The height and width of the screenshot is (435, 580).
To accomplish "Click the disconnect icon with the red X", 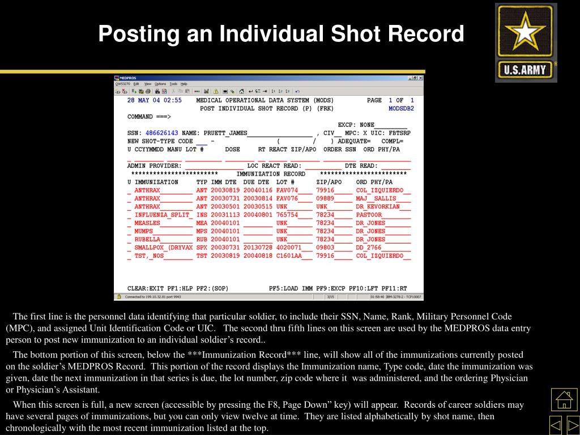I will click(125, 91).
